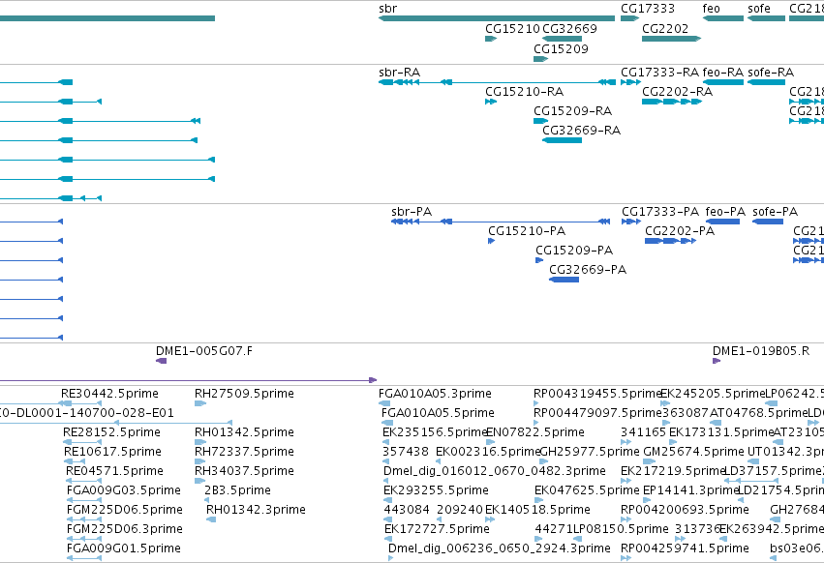Select the sbr gene bar
This screenshot has width=824, height=563.
click(497, 18)
